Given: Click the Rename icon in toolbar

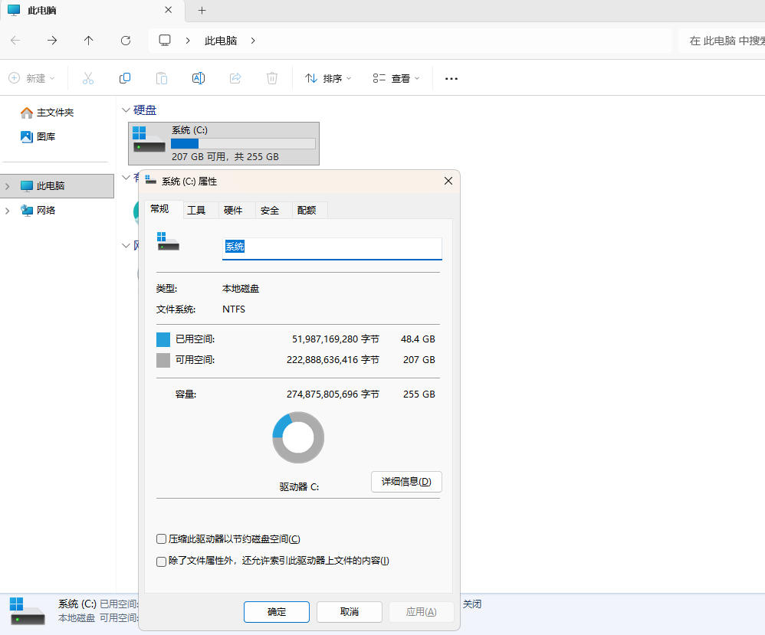Looking at the screenshot, I should tap(198, 78).
